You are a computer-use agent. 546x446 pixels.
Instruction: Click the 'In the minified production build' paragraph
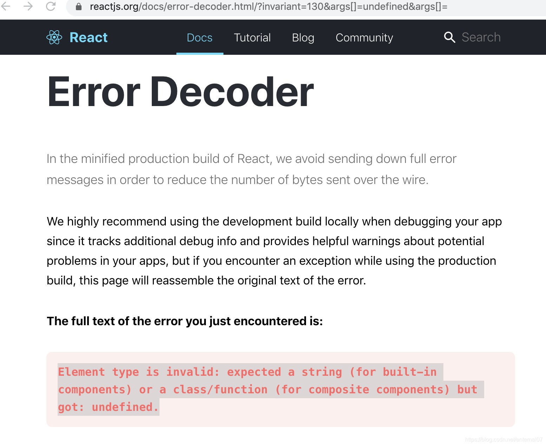point(252,169)
